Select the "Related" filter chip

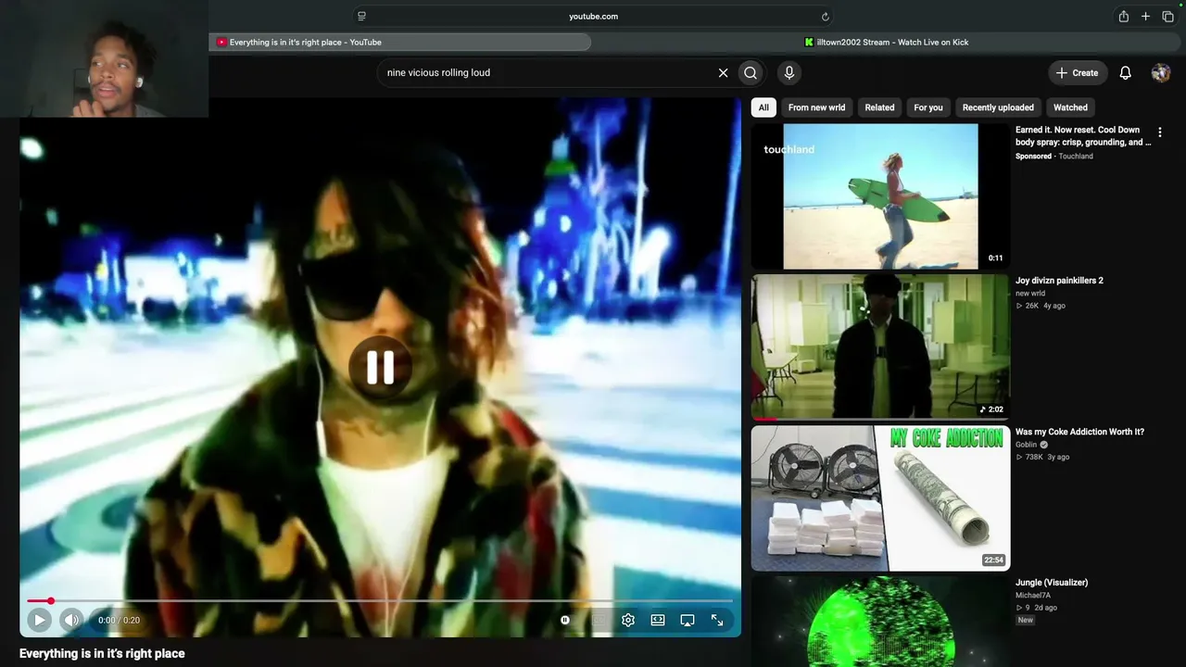(x=879, y=107)
